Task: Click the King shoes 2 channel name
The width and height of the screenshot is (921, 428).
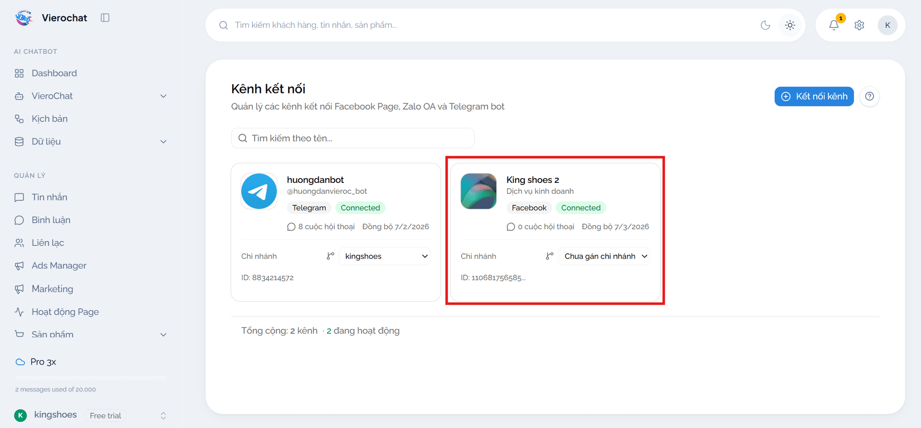Action: 532,180
